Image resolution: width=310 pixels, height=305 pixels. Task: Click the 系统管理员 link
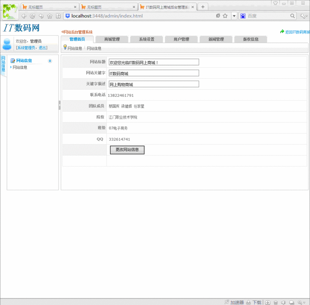click(x=26, y=48)
